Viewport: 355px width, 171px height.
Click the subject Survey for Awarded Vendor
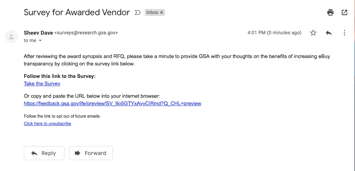tap(77, 12)
